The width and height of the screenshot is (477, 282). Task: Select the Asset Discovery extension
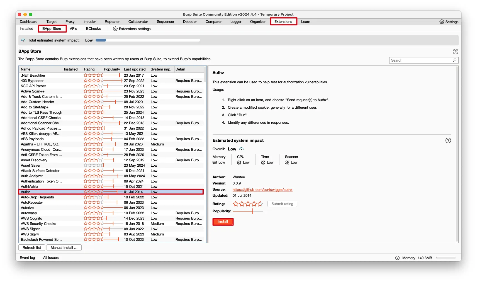pos(111,160)
